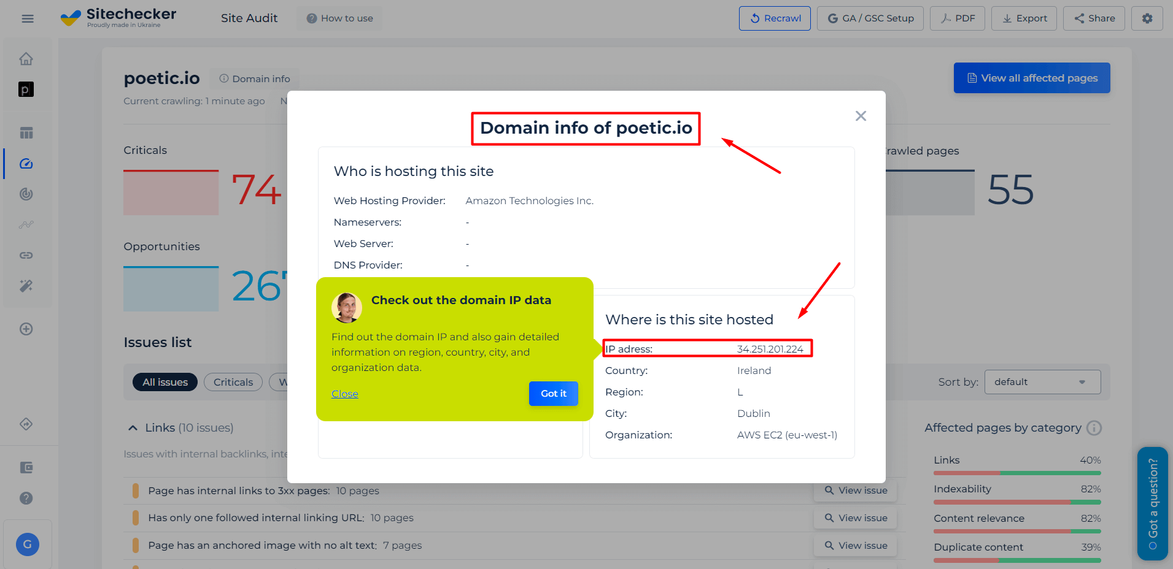This screenshot has height=569, width=1173.
Task: Click the crawled pages 55 count
Action: coord(1010,189)
